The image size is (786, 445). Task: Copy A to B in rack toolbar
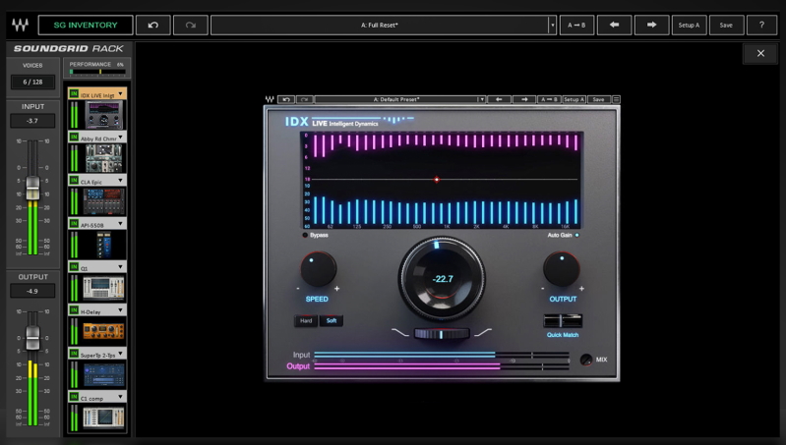pos(576,25)
